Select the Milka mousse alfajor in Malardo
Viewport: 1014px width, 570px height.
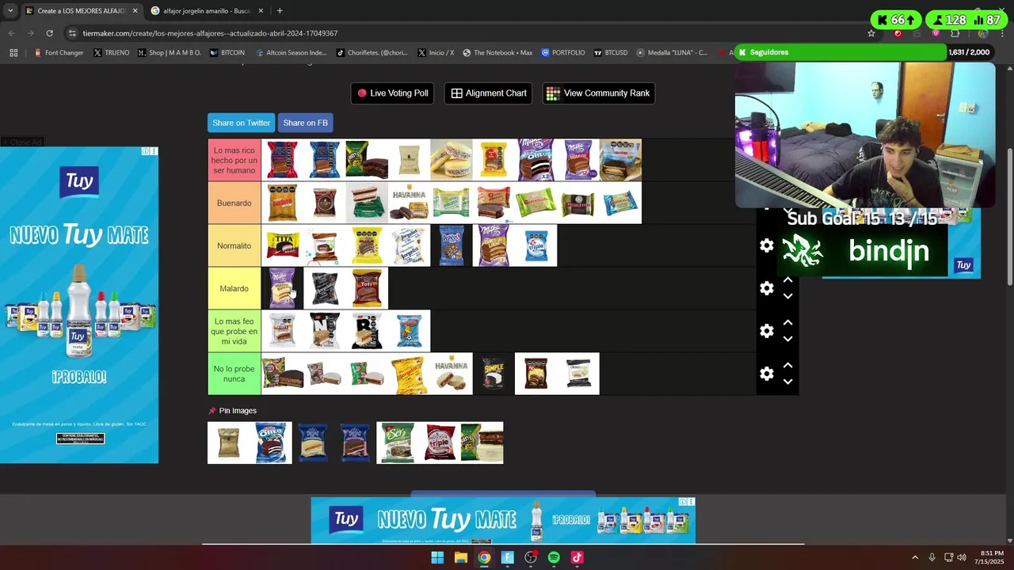pos(282,288)
